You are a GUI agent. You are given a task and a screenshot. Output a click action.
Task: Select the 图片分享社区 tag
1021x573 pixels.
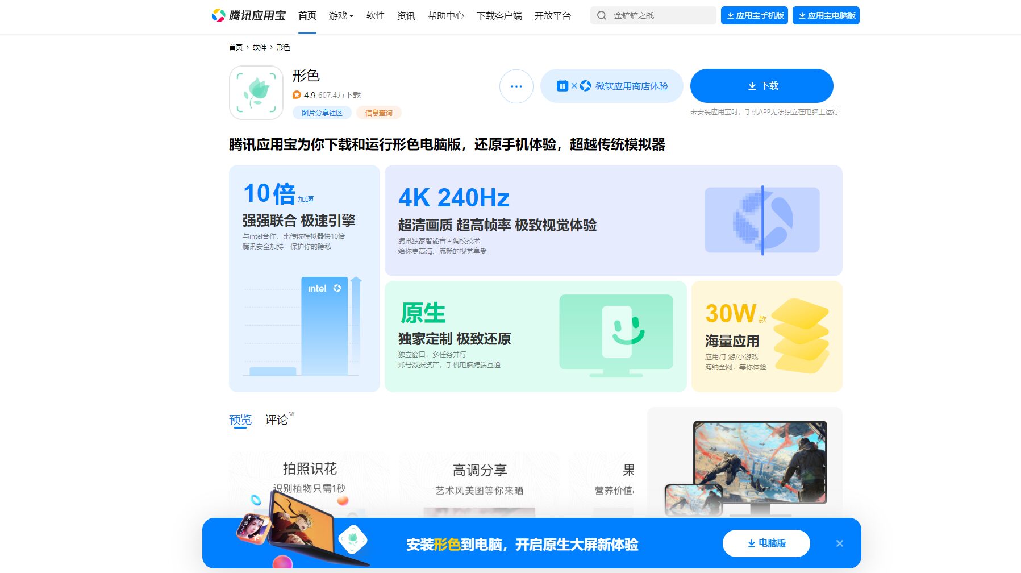tap(322, 113)
